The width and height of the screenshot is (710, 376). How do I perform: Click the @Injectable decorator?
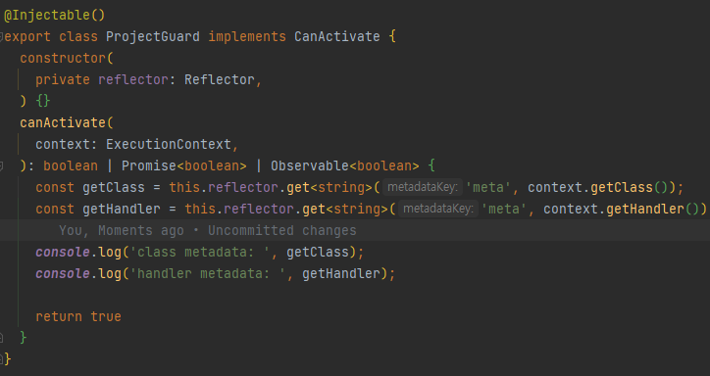(54, 16)
